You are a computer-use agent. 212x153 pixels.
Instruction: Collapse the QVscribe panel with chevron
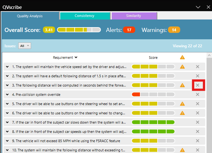[x=198, y=7]
